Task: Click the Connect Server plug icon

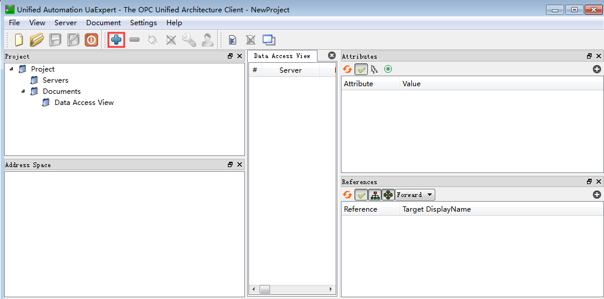Action: [x=152, y=40]
